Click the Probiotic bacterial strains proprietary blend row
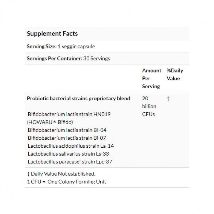This screenshot has height=214, width=214. (78, 98)
